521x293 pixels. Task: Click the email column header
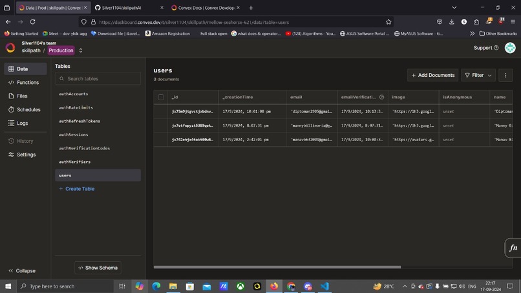(x=312, y=97)
